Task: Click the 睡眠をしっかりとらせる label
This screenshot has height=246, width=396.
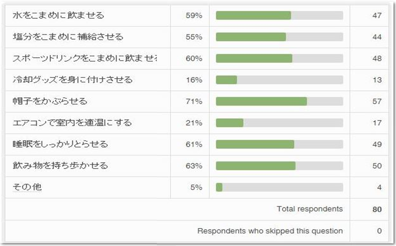Action: click(x=60, y=144)
